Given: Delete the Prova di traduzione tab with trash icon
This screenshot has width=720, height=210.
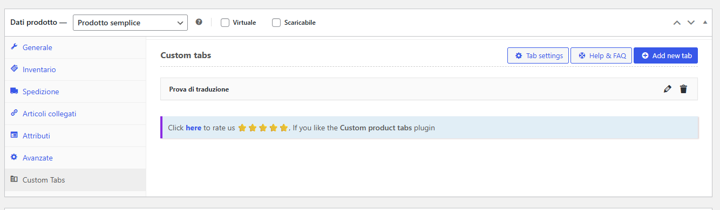Looking at the screenshot, I should point(683,89).
